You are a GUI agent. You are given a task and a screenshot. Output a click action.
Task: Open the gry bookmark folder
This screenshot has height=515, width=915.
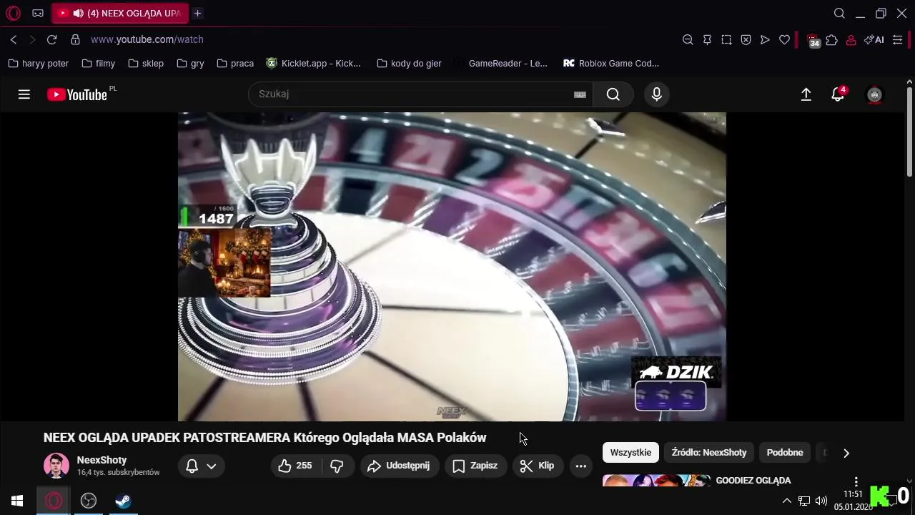click(x=190, y=63)
